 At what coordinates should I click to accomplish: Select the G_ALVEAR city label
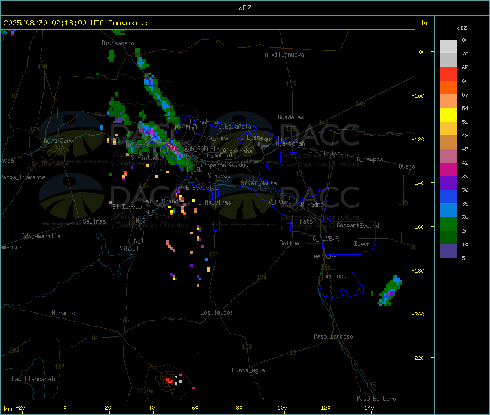(326, 239)
